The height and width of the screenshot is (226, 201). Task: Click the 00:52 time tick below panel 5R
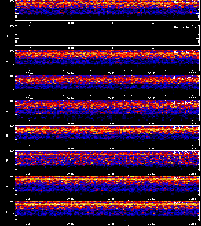[x=192, y=123]
